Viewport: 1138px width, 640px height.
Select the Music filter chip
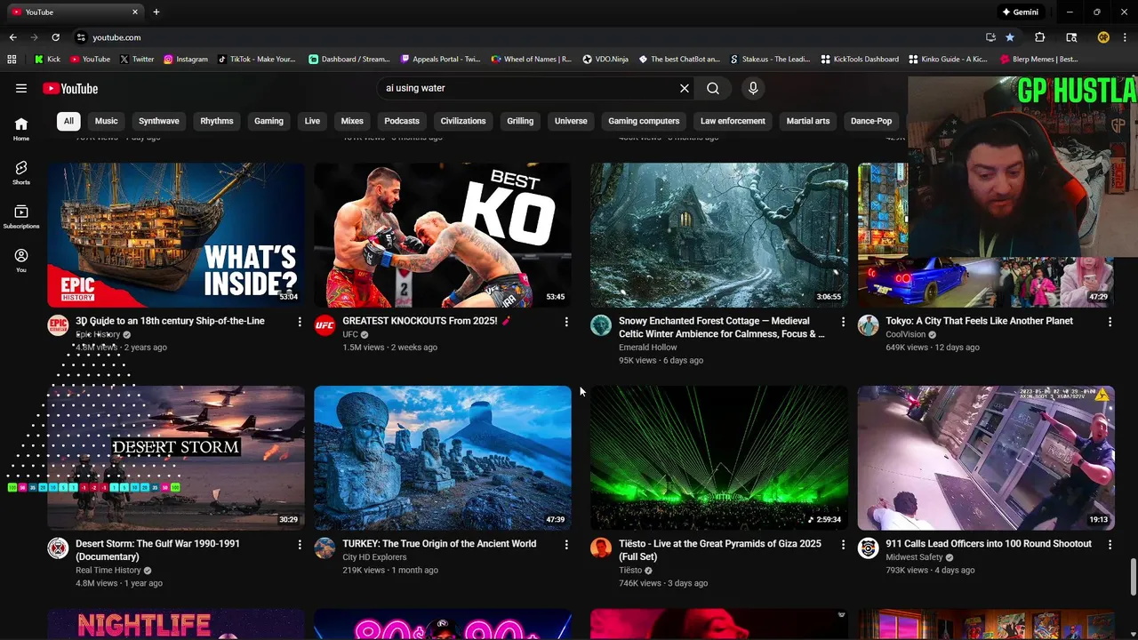(x=107, y=121)
